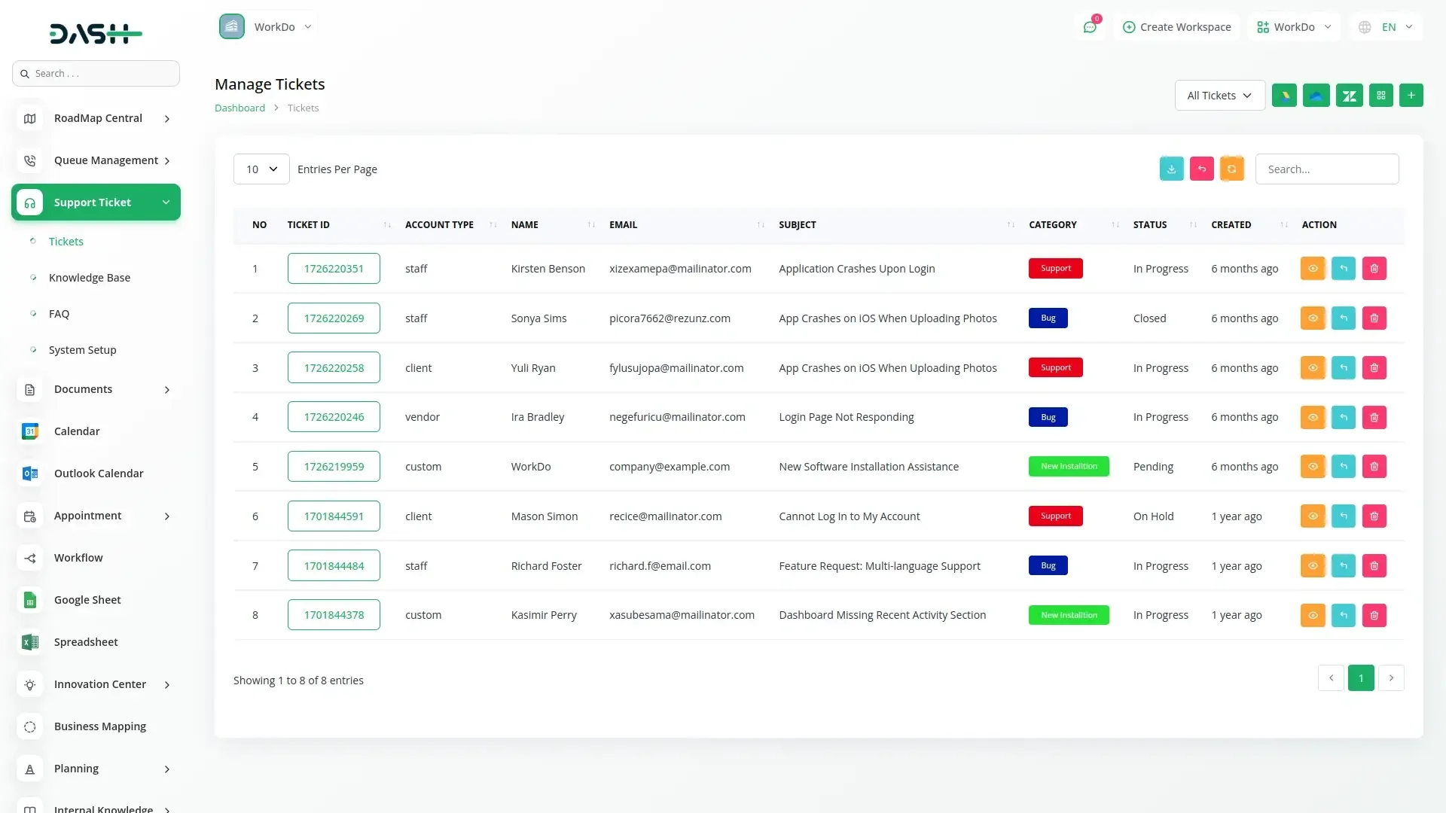Click reply icon for Mason Simon ticket
The height and width of the screenshot is (813, 1446).
(1343, 516)
